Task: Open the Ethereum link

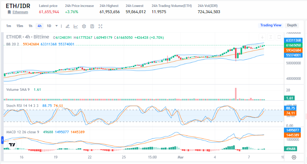Action: pos(20,12)
